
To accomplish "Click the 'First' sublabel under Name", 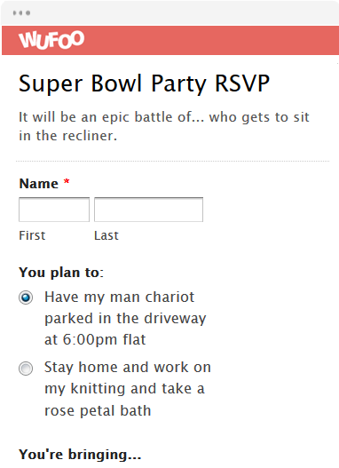I will tap(32, 235).
